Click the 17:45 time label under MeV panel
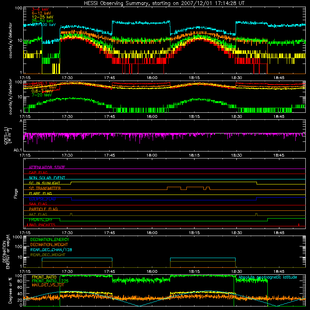 pos(110,117)
